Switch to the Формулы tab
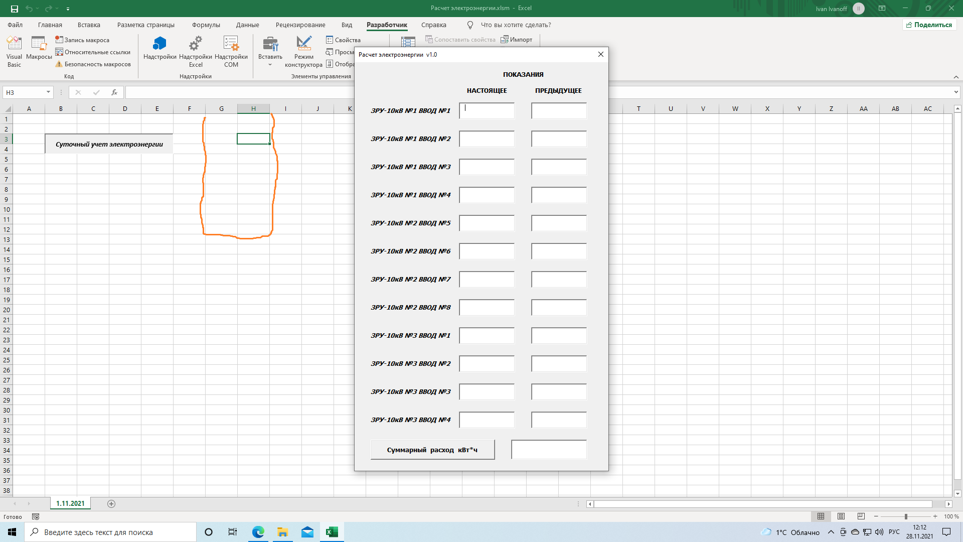Image resolution: width=963 pixels, height=542 pixels. pyautogui.click(x=206, y=25)
